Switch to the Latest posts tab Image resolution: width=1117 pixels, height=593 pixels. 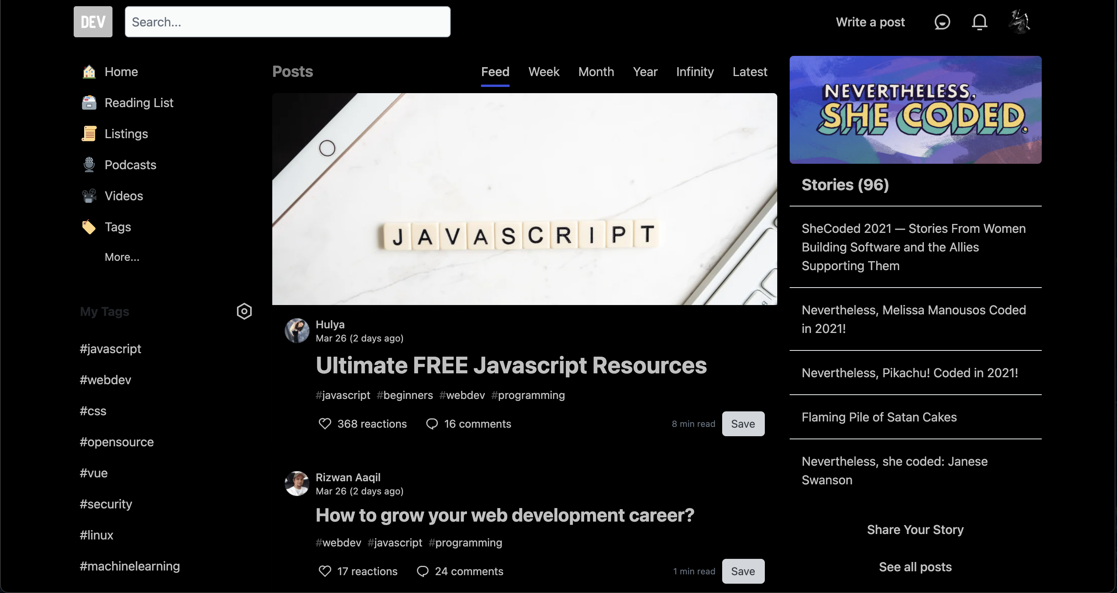pos(749,71)
